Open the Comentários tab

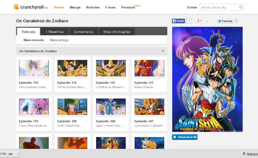pos(83,32)
